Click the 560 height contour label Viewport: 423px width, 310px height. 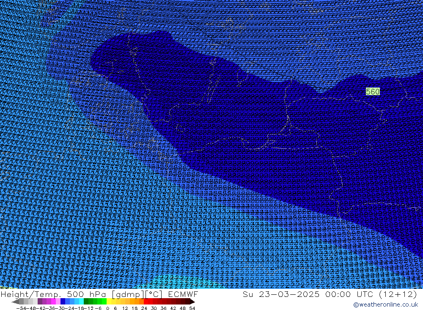[373, 91]
